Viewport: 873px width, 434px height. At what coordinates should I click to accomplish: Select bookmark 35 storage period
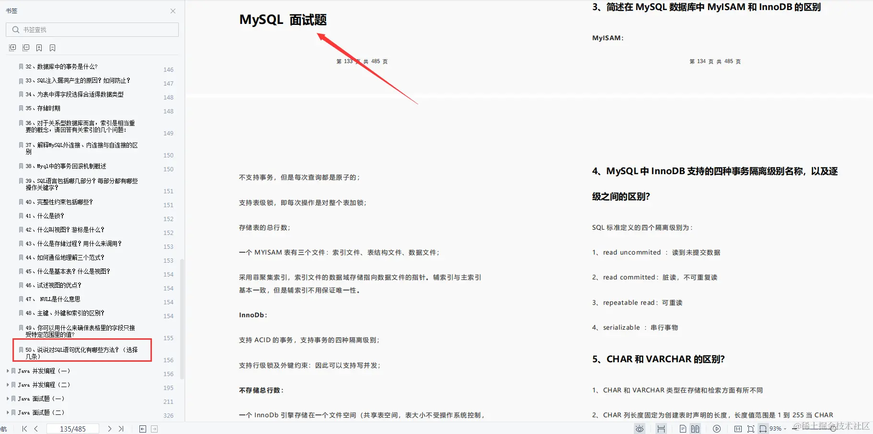pyautogui.click(x=43, y=109)
